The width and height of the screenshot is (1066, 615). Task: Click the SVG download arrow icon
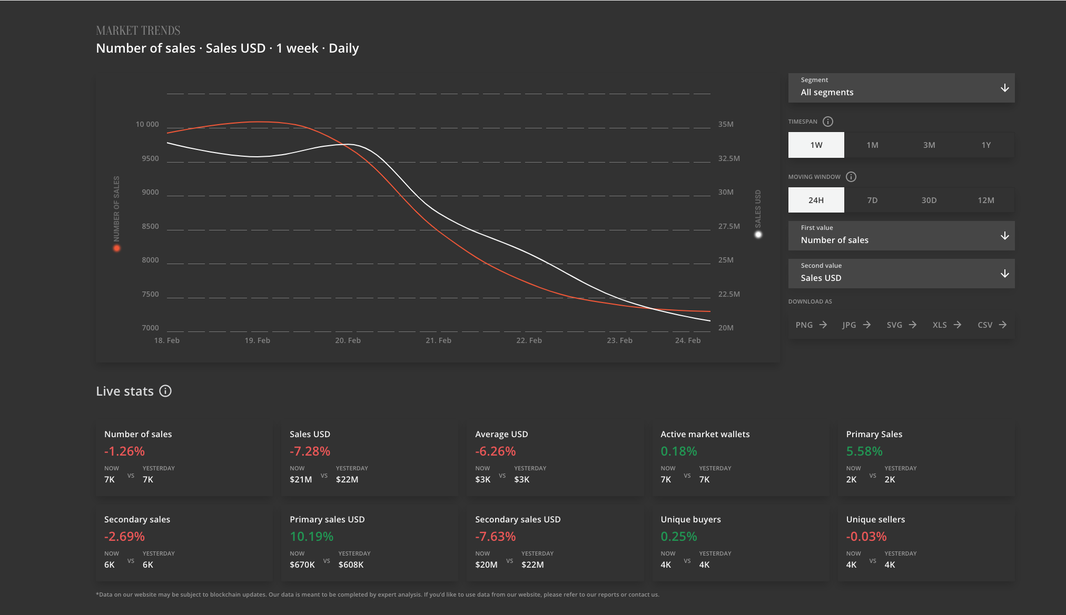pos(913,325)
